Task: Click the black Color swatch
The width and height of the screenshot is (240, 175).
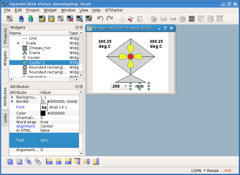Action: click(x=43, y=113)
